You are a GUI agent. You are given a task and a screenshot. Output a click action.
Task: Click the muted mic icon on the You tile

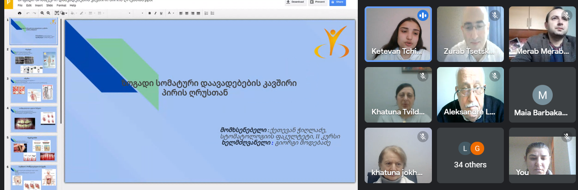pos(567,137)
